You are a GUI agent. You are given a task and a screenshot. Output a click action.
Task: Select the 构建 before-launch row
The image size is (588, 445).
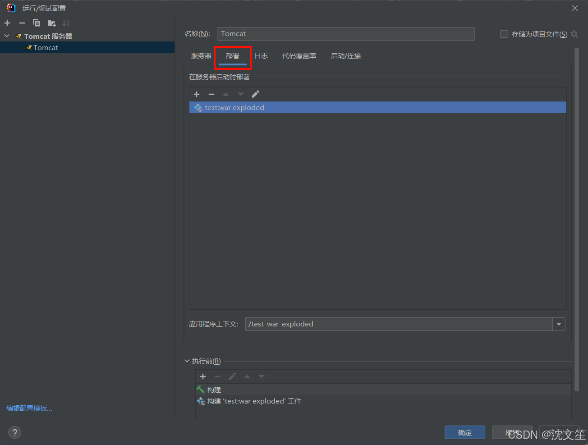click(383, 390)
